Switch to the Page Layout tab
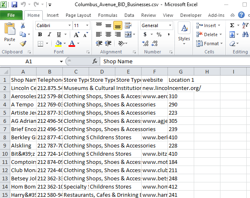 [x=78, y=15]
